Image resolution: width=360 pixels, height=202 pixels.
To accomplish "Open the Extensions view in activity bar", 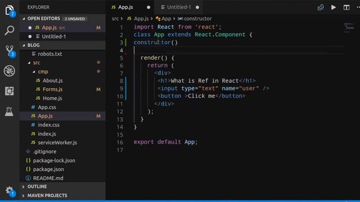I will coord(10,91).
